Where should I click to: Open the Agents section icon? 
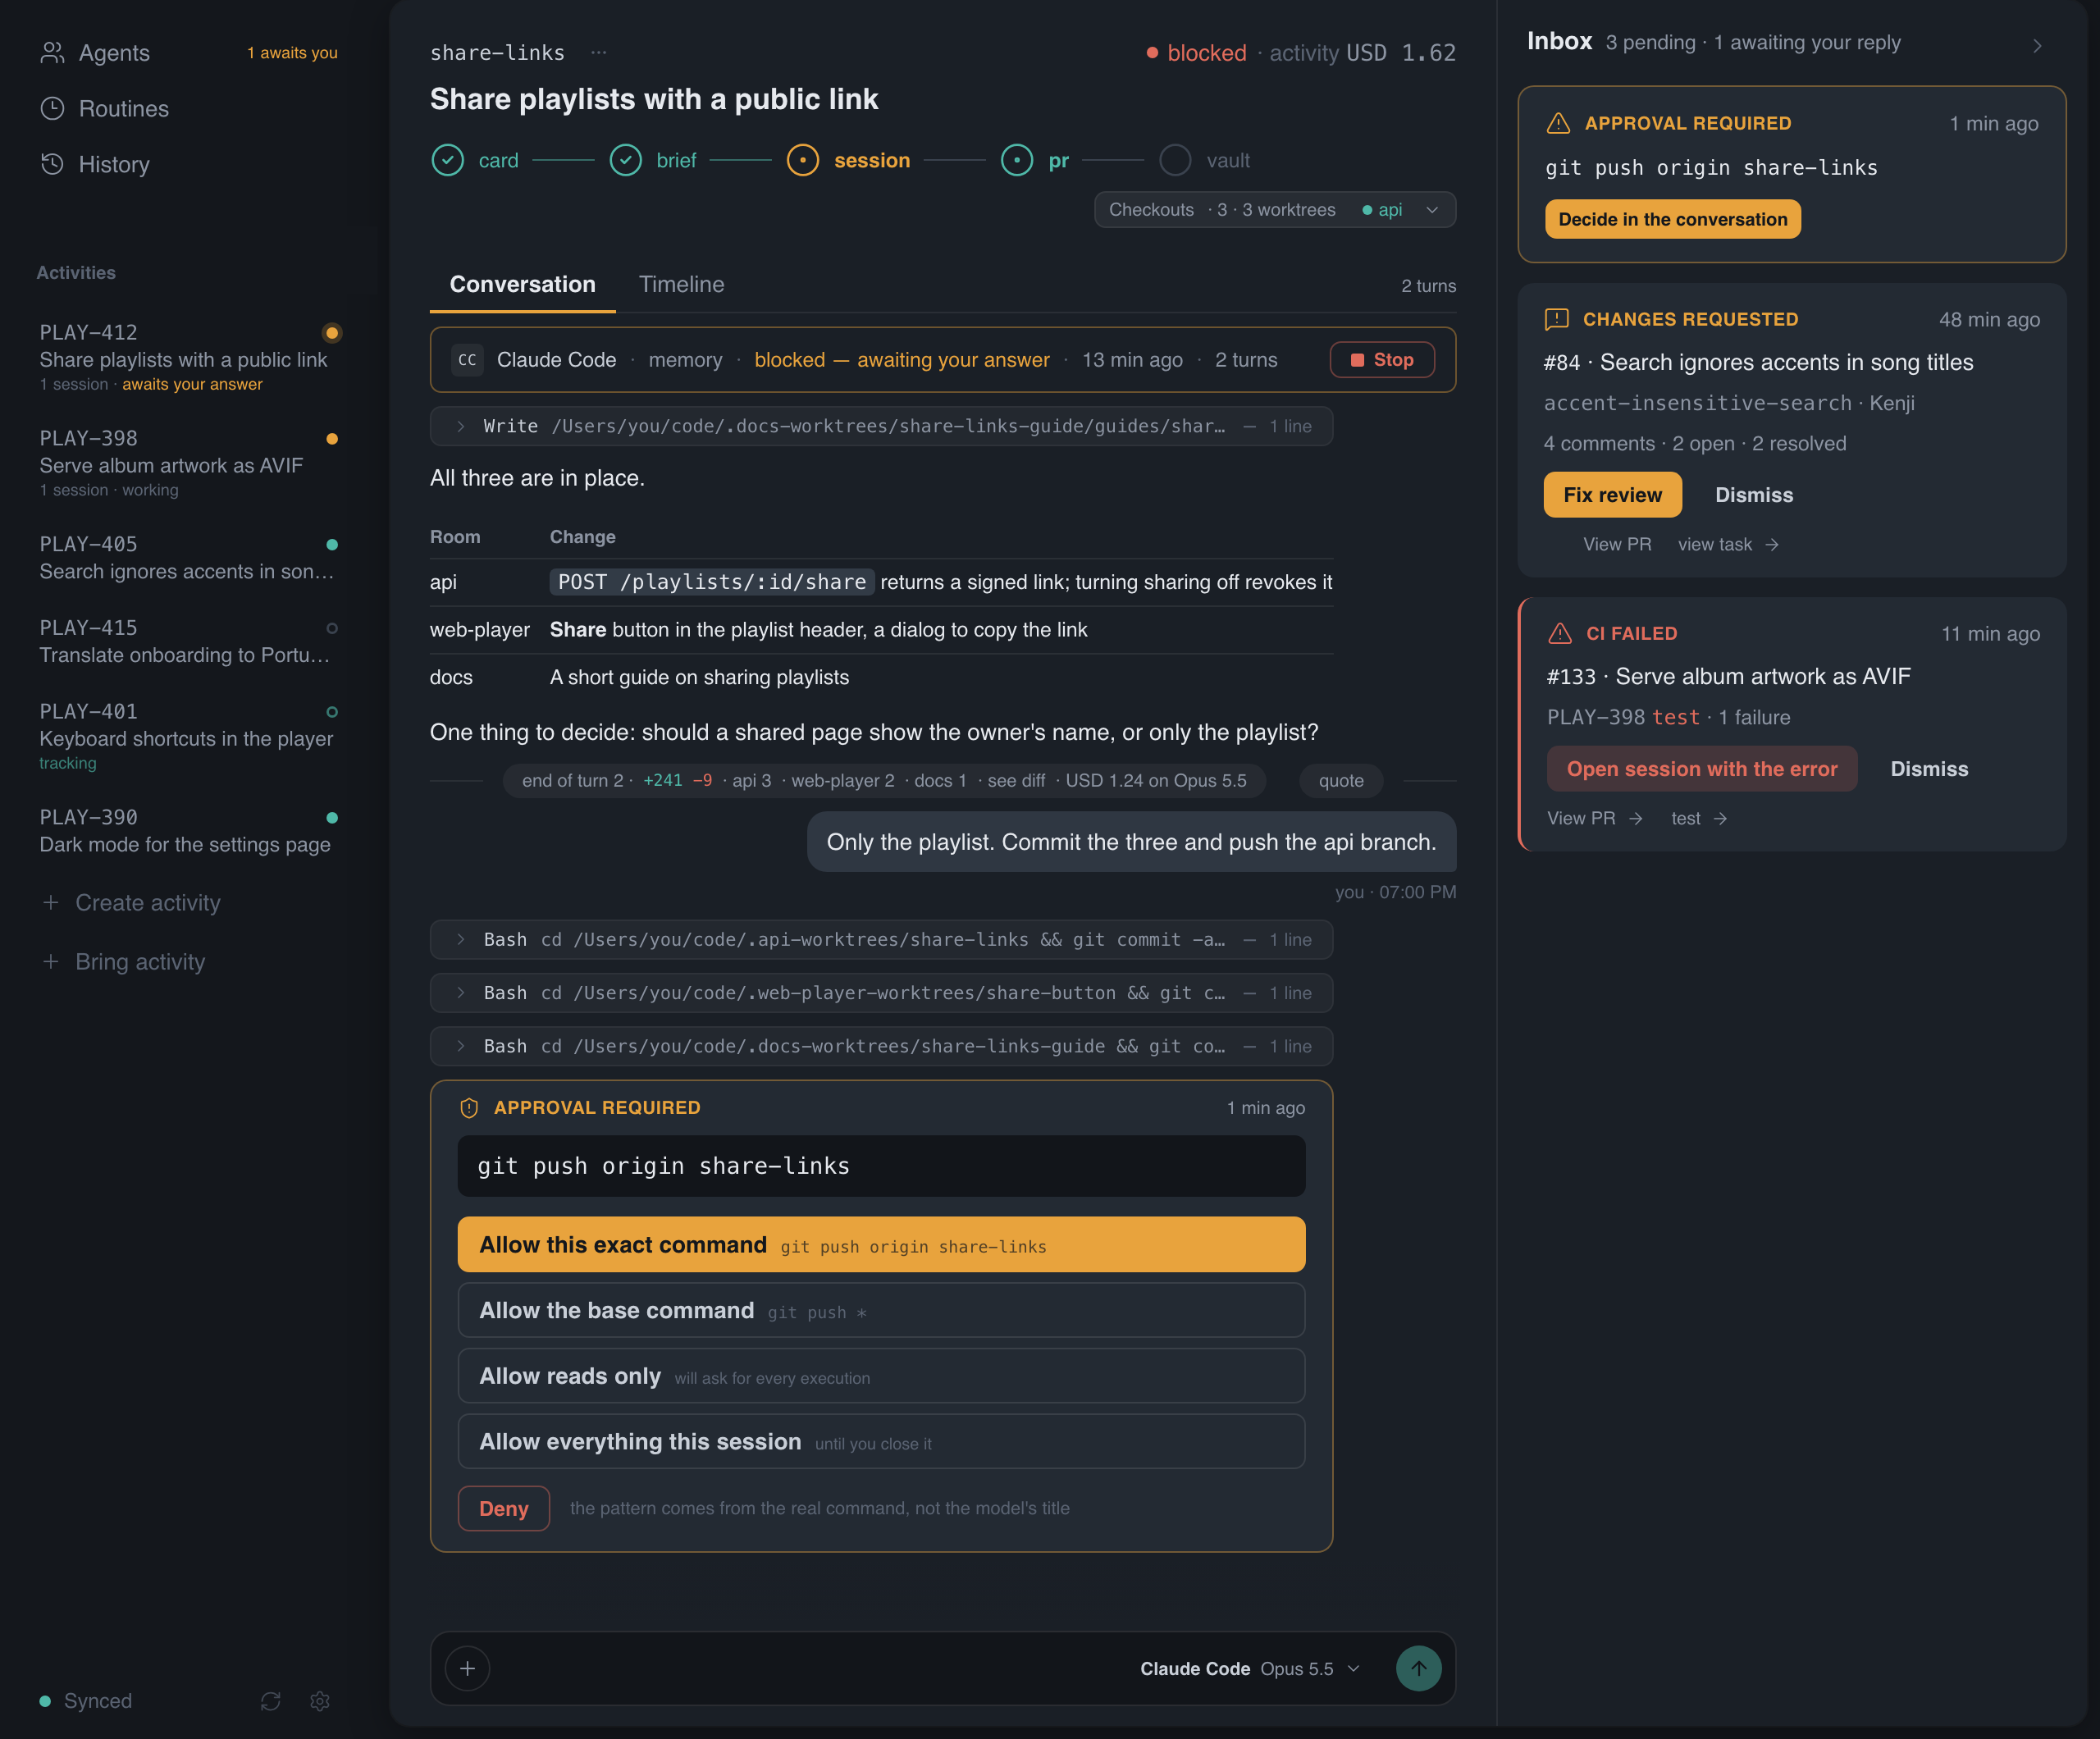coord(52,53)
